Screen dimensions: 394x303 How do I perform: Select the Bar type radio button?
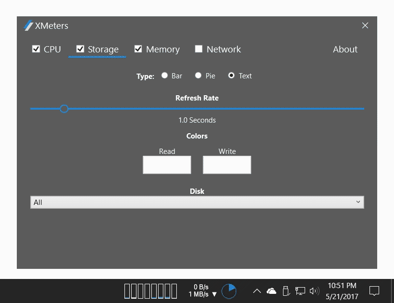pos(164,76)
